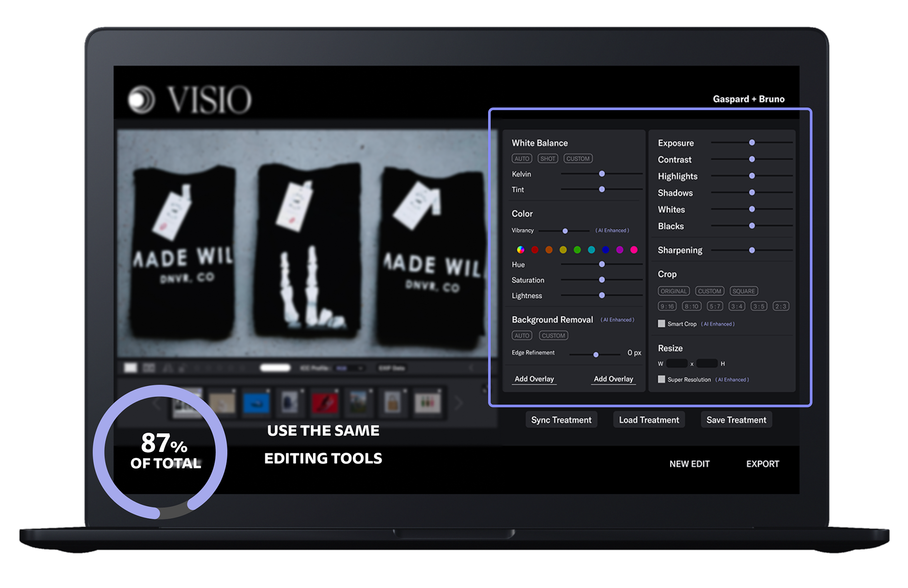
Task: Click the Kelvin slider handle
Action: 602,174
